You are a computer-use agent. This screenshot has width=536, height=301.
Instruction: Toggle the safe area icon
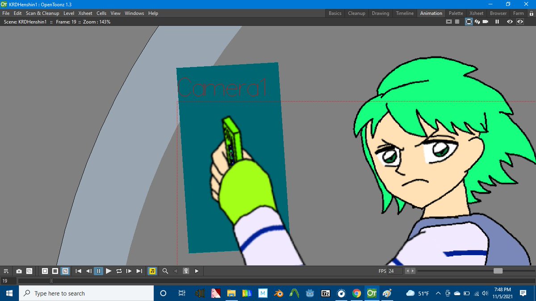pyautogui.click(x=449, y=22)
